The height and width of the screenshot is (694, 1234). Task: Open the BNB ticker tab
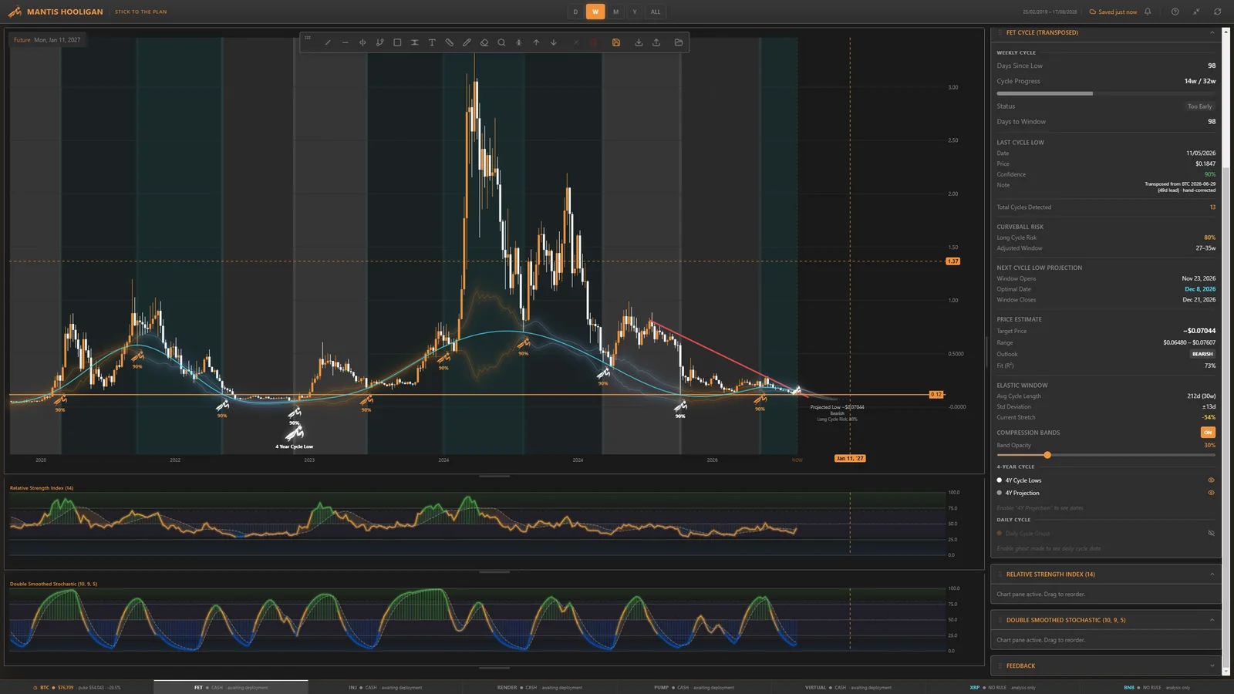point(1157,687)
